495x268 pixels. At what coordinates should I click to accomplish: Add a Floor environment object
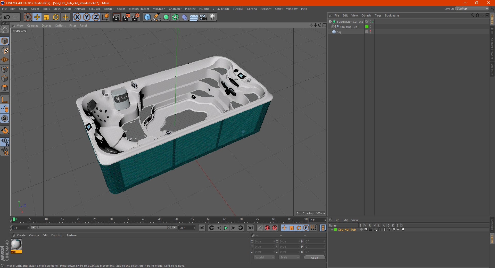click(x=194, y=17)
